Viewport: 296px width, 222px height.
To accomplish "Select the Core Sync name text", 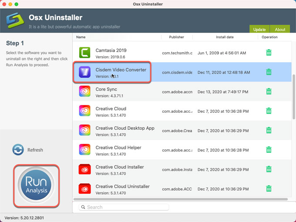I will click(x=106, y=89).
